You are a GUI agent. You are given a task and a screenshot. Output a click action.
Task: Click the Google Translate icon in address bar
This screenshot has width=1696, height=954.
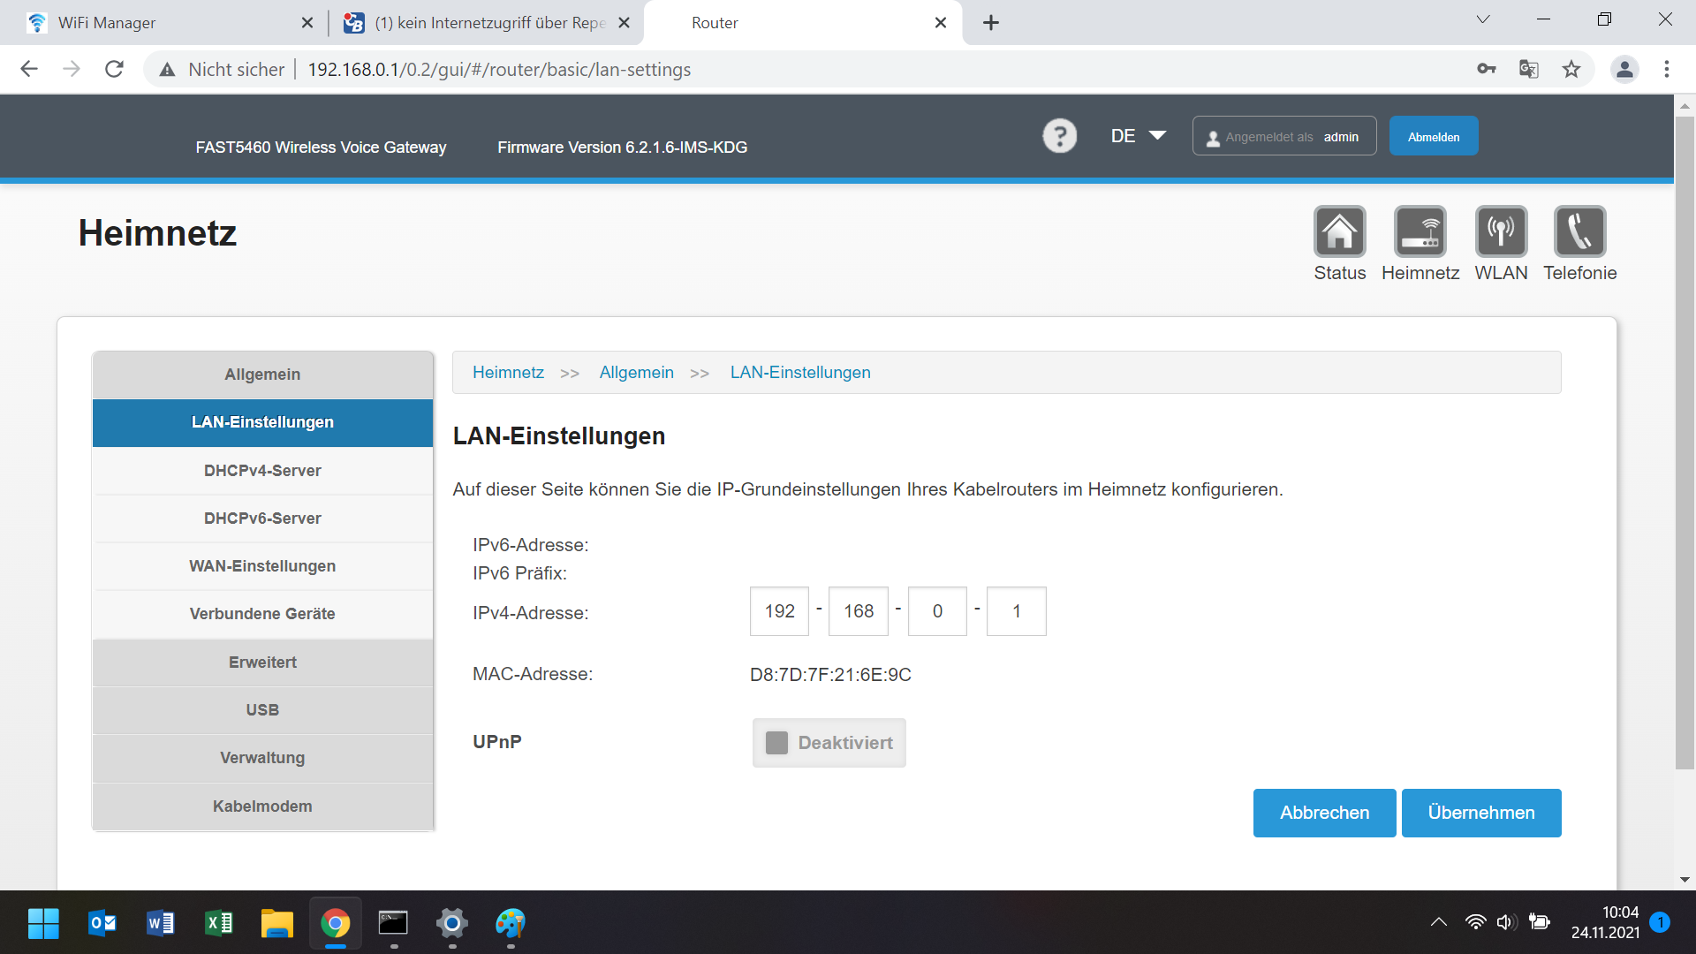click(1529, 69)
